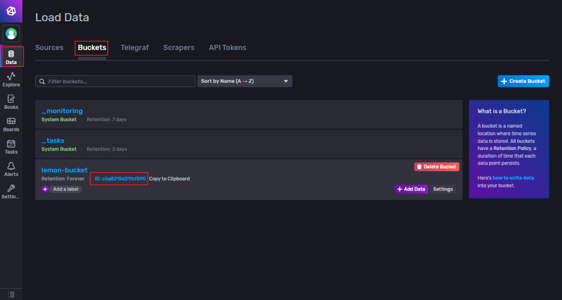Image resolution: width=562 pixels, height=300 pixels.
Task: Open the API Tokens tab
Action: (x=227, y=47)
